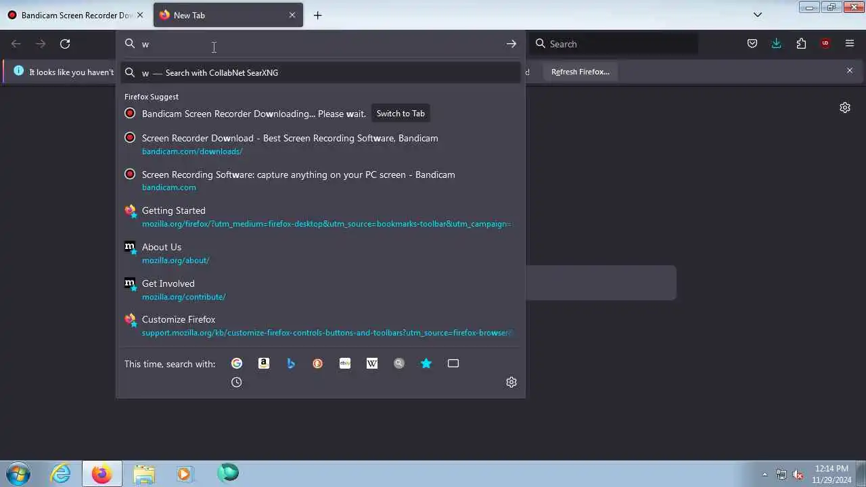
Task: Select the Getting Started suggestion
Action: coord(321,217)
